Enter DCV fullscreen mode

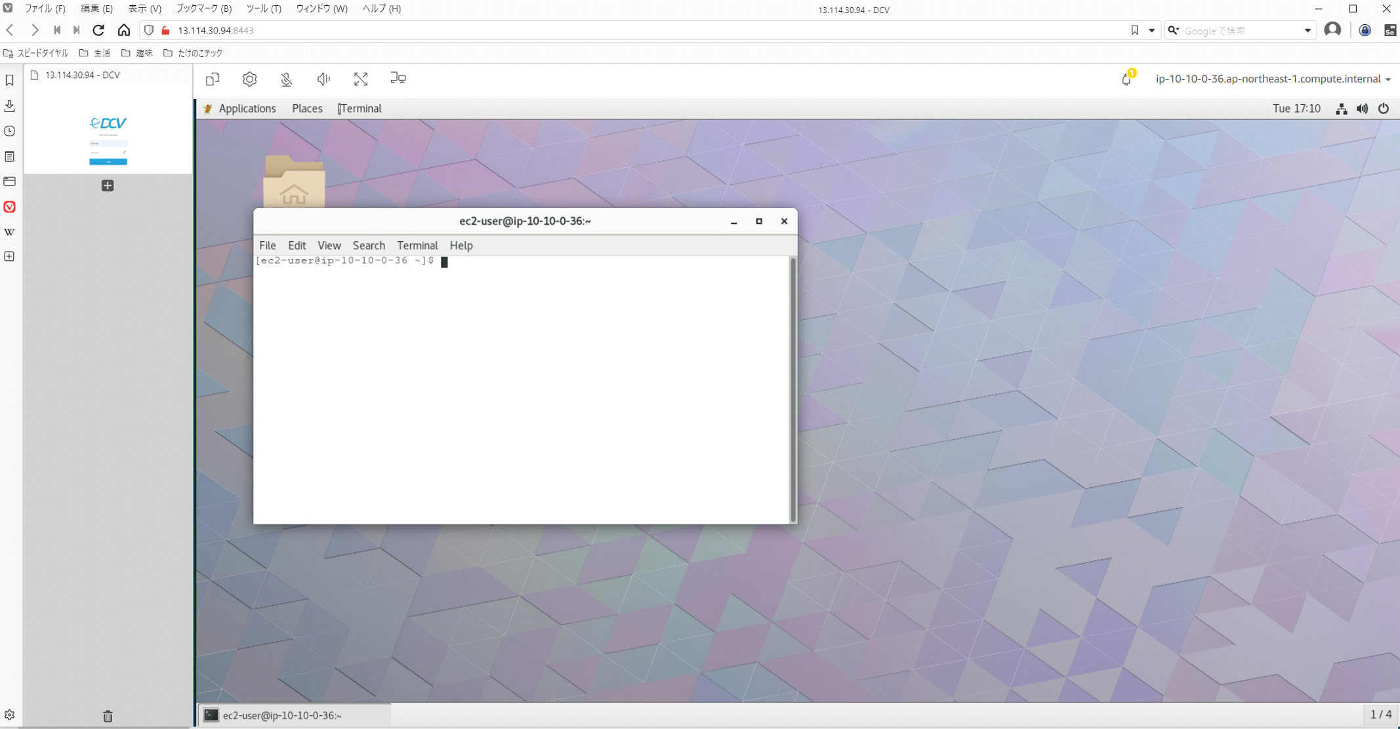[361, 79]
